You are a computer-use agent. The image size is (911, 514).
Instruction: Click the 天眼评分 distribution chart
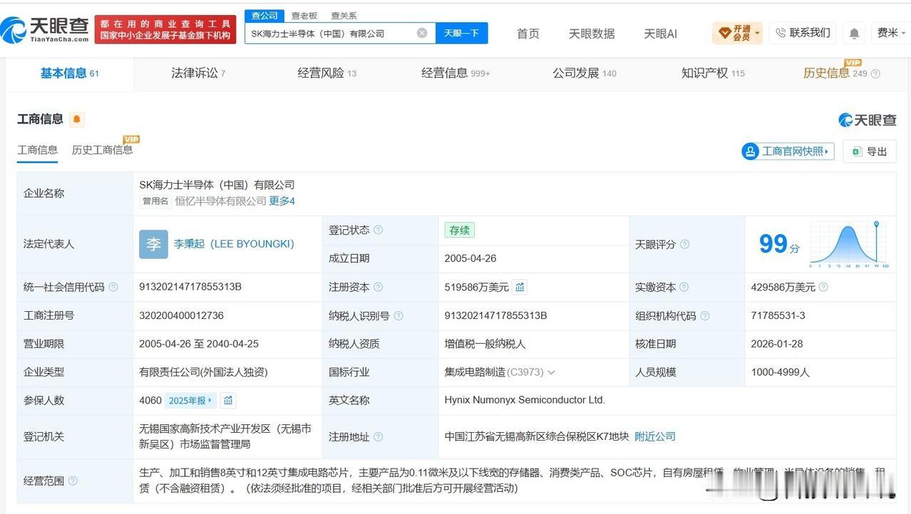click(x=850, y=244)
